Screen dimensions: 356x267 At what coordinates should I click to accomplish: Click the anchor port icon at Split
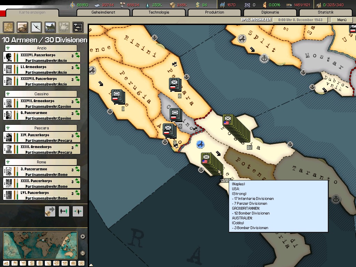pyautogui.click(x=264, y=58)
